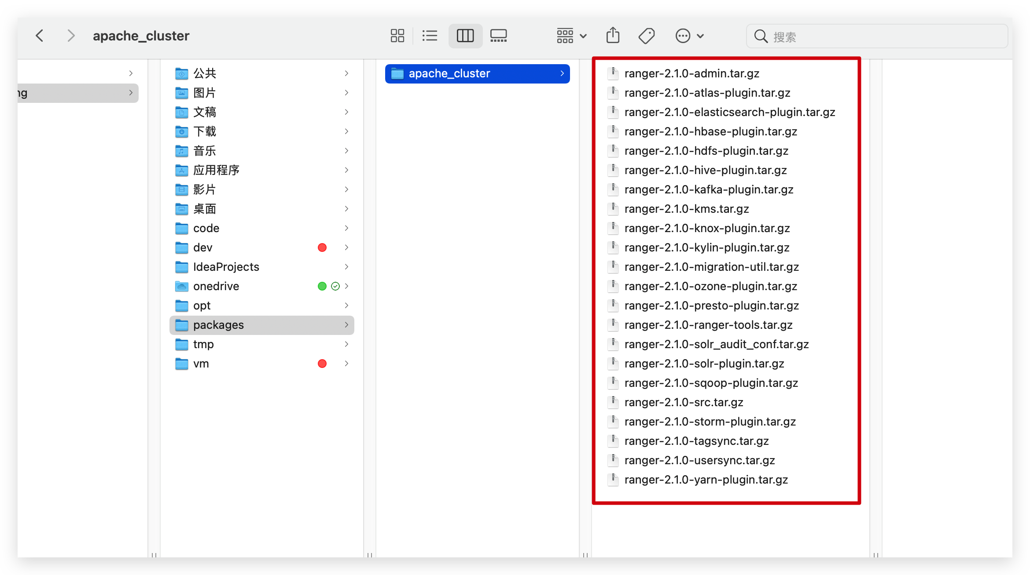Expand the apache_cluster chevron
1030x575 pixels.
click(x=562, y=73)
